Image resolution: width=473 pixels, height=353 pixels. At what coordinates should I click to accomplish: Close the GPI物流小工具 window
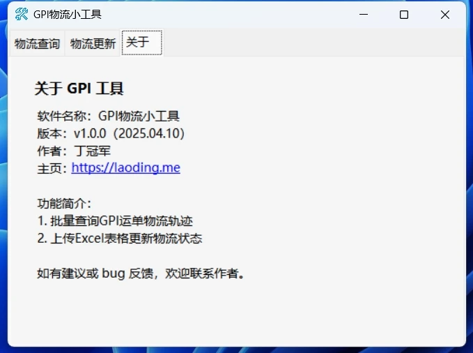tap(445, 15)
